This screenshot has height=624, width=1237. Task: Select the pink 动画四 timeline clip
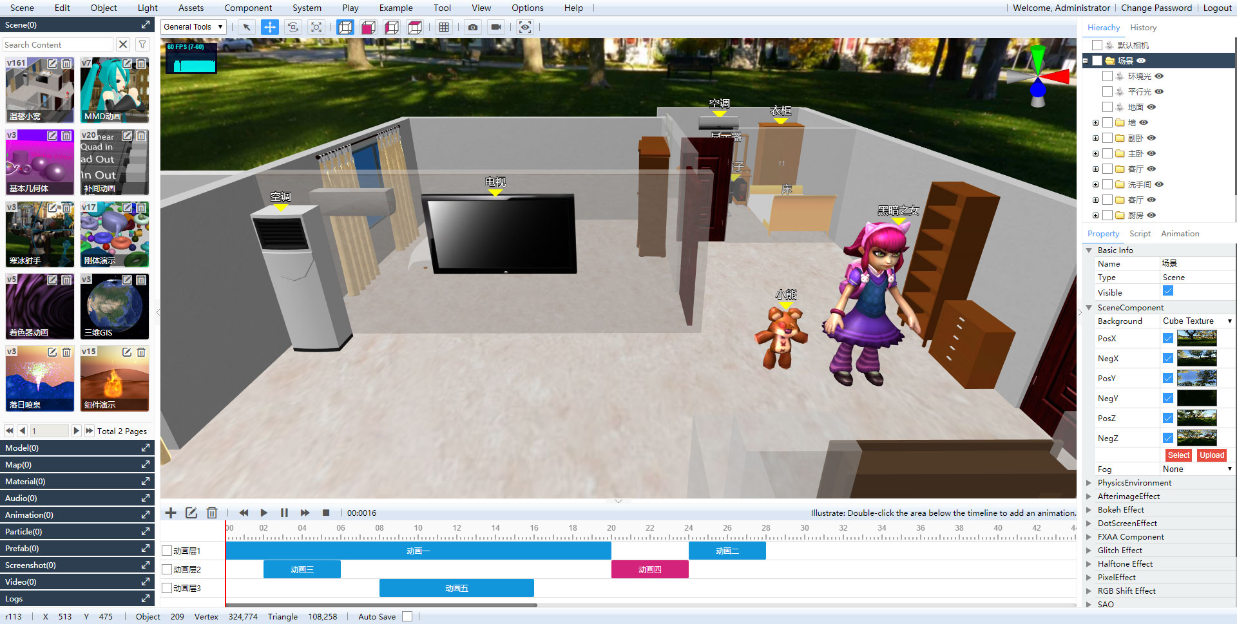(650, 569)
